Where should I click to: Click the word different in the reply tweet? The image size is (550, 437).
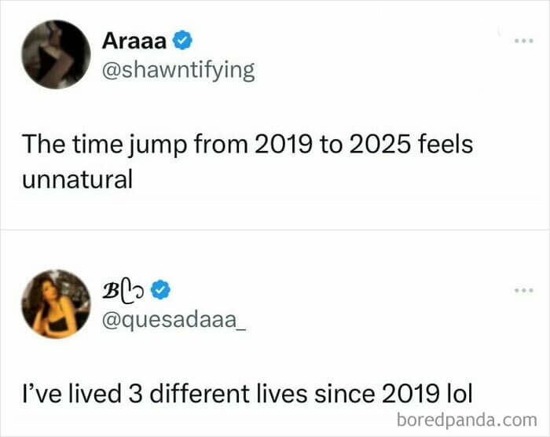coord(200,394)
